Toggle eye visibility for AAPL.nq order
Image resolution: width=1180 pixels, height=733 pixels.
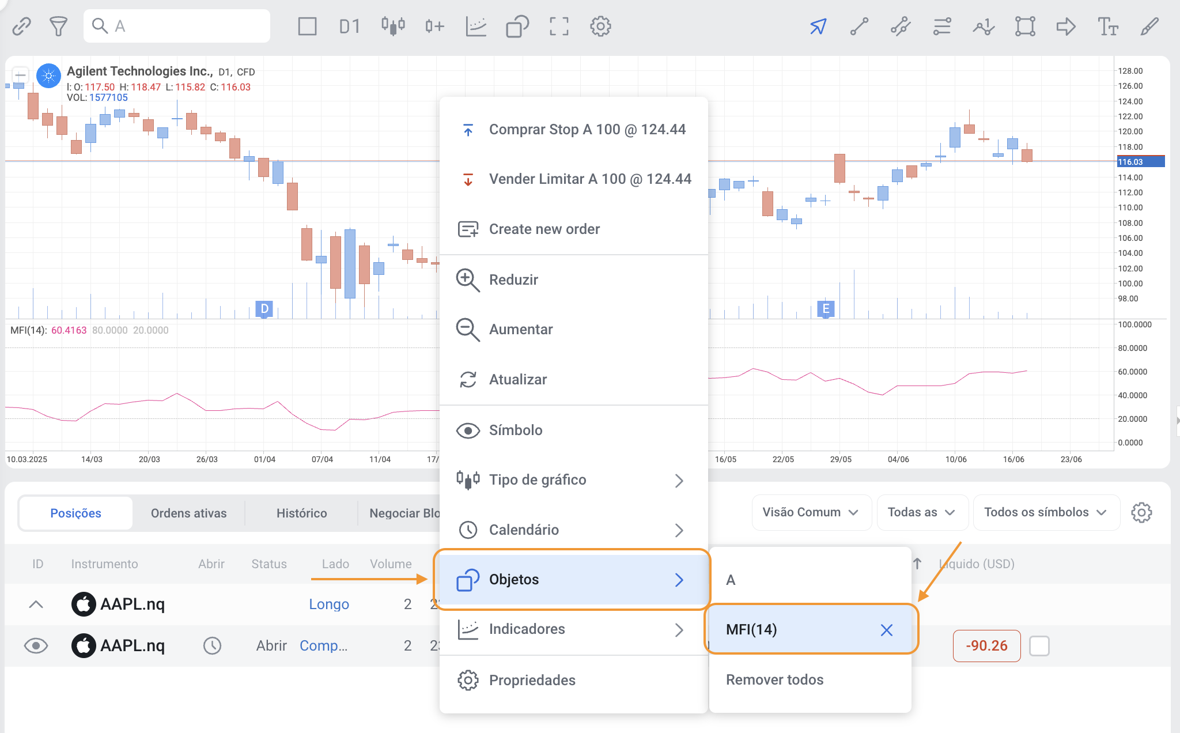point(36,645)
